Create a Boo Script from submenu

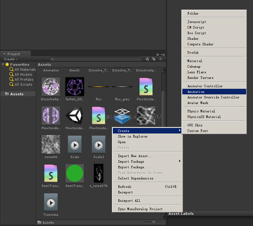coord(214,33)
